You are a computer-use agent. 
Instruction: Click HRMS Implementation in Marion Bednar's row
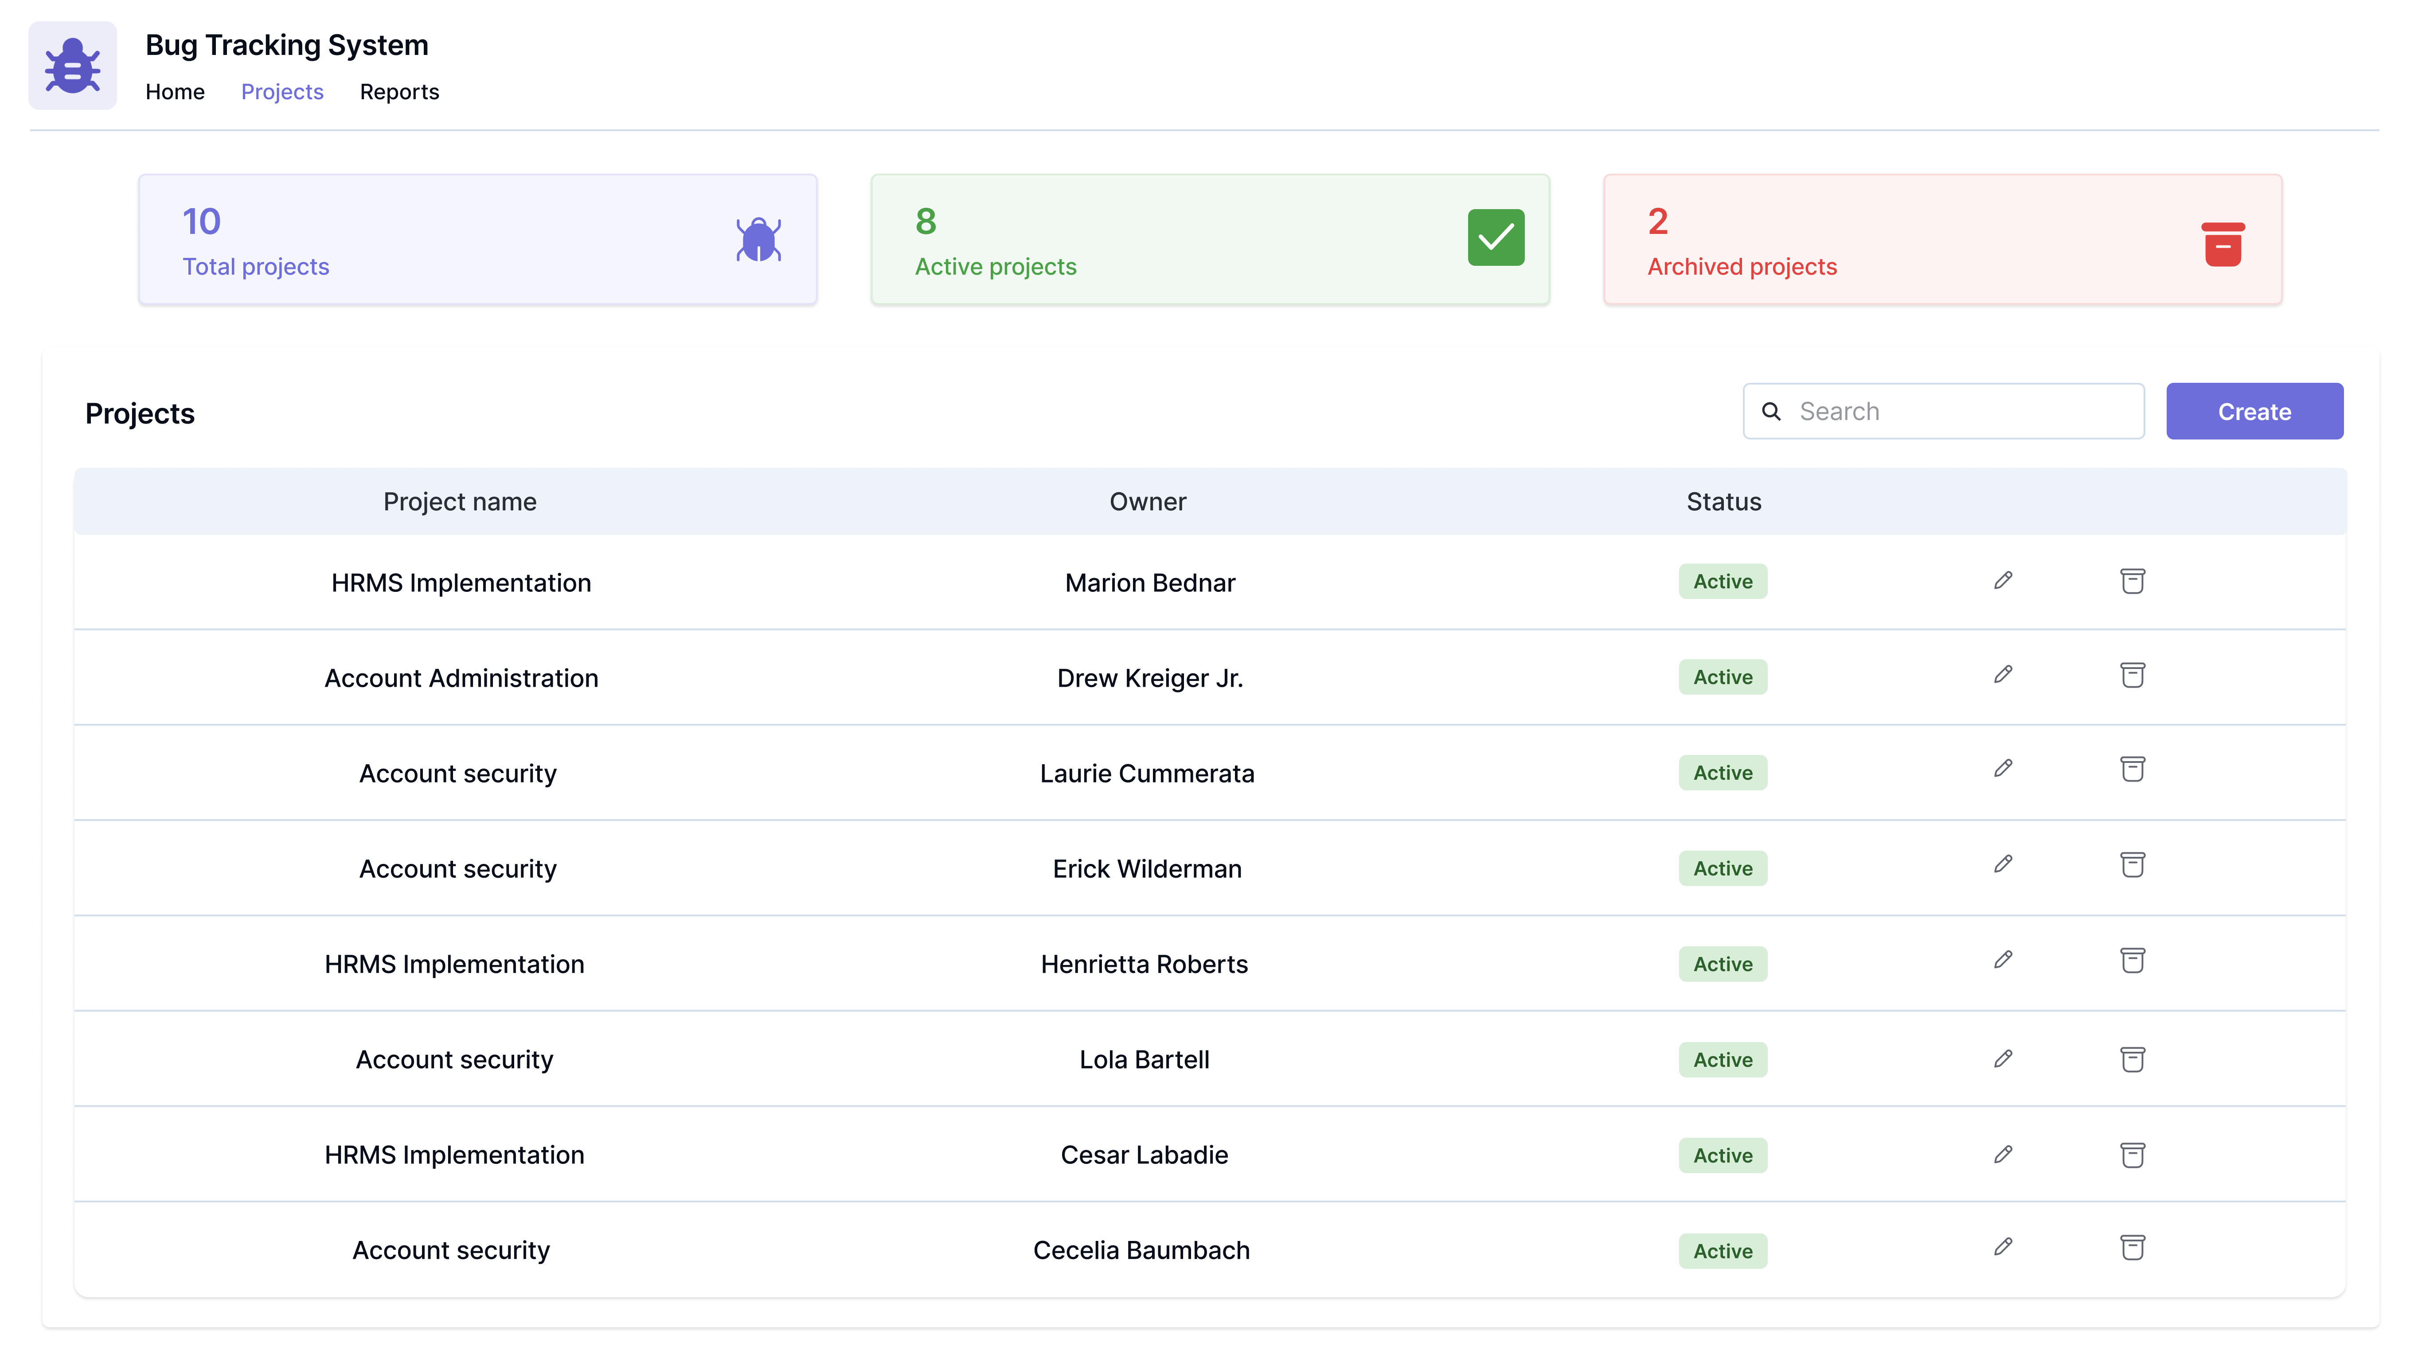[x=461, y=583]
